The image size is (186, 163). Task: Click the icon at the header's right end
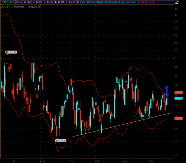pos(183,2)
